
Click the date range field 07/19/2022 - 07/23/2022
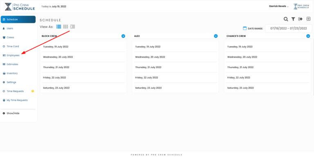pos(289,29)
